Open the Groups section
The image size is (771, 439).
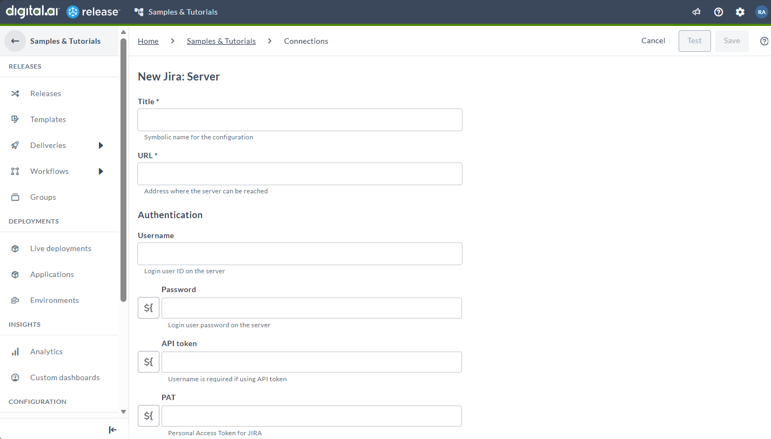pos(15,197)
